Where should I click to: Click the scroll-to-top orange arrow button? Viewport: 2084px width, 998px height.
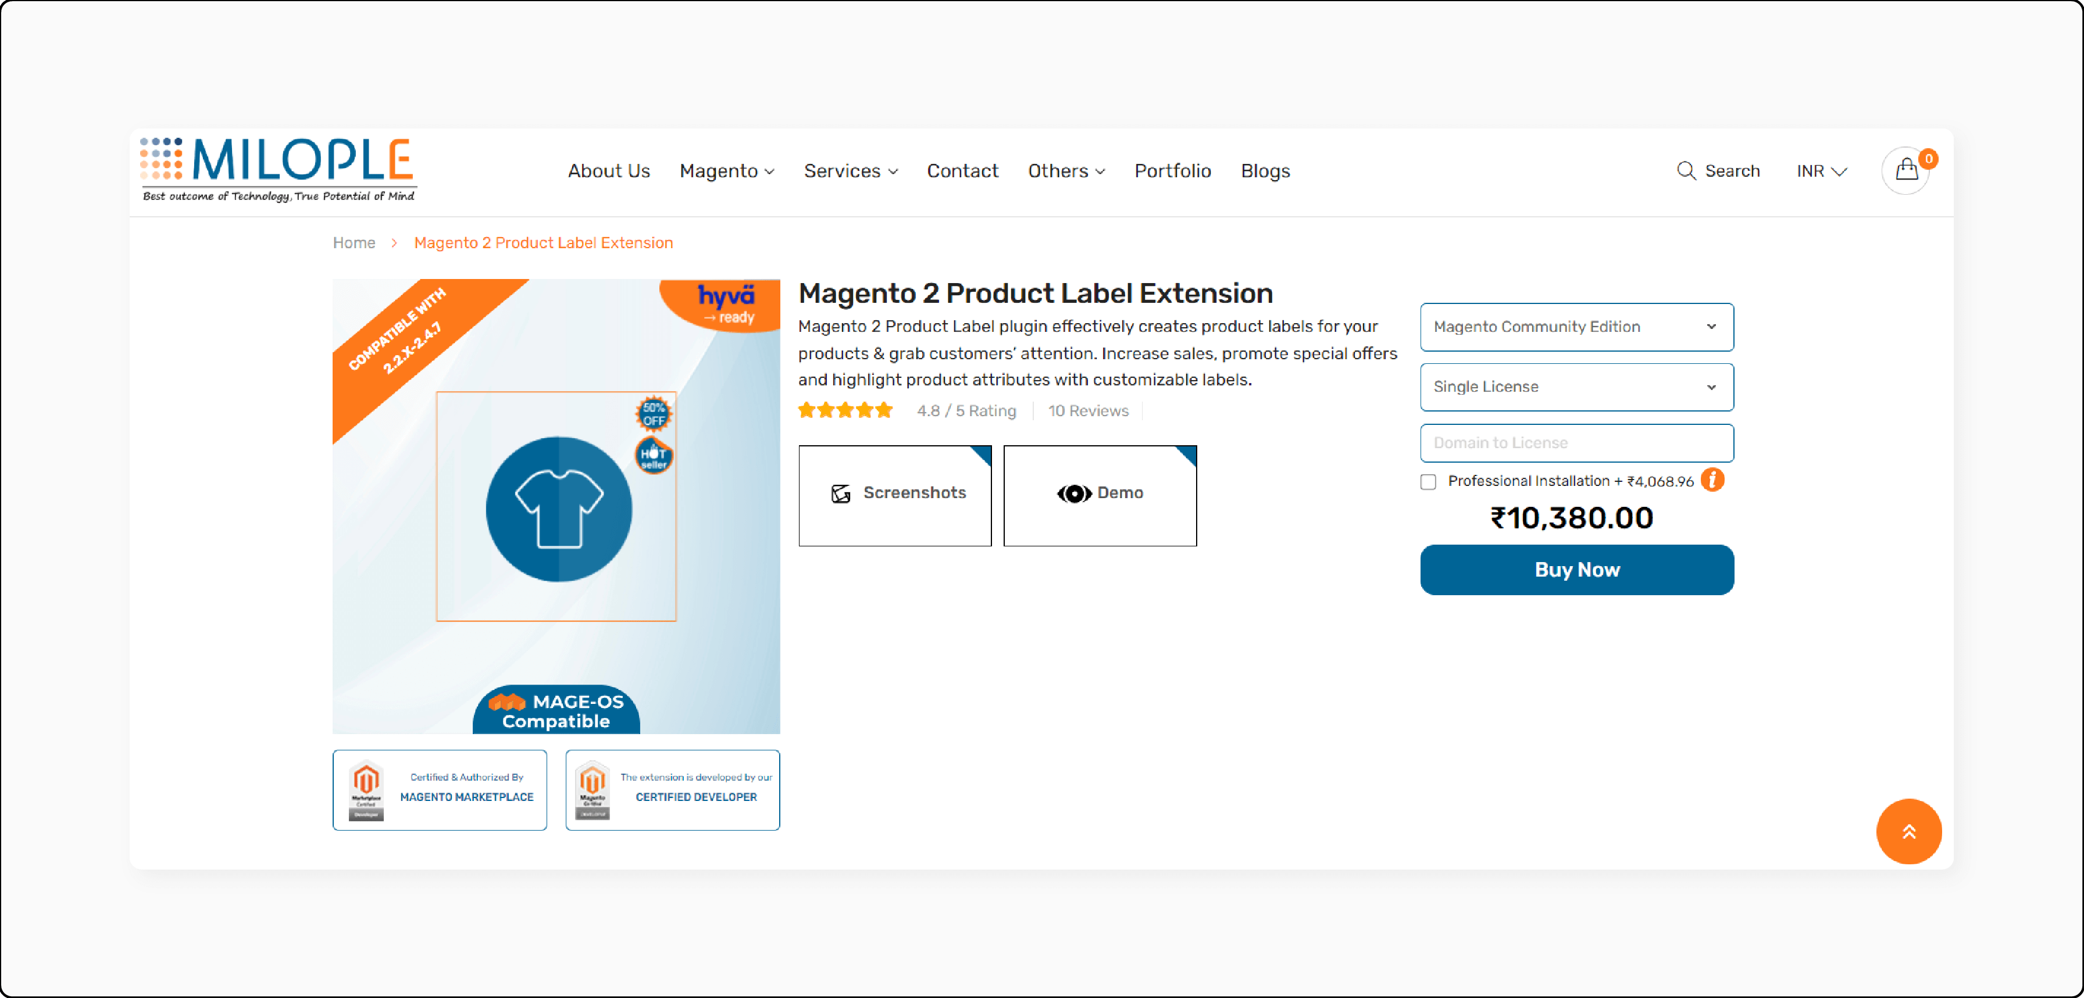pyautogui.click(x=1908, y=831)
